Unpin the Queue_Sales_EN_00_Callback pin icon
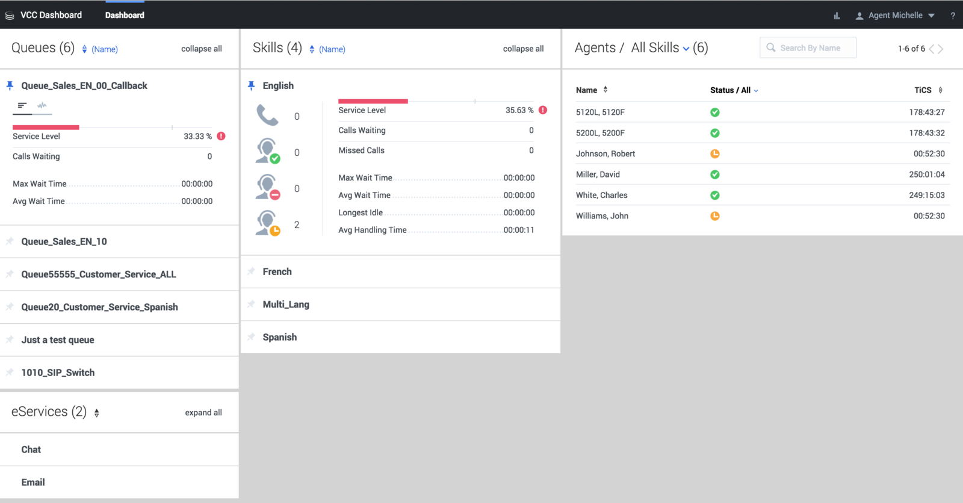Screen dimensions: 963x503 [10, 85]
